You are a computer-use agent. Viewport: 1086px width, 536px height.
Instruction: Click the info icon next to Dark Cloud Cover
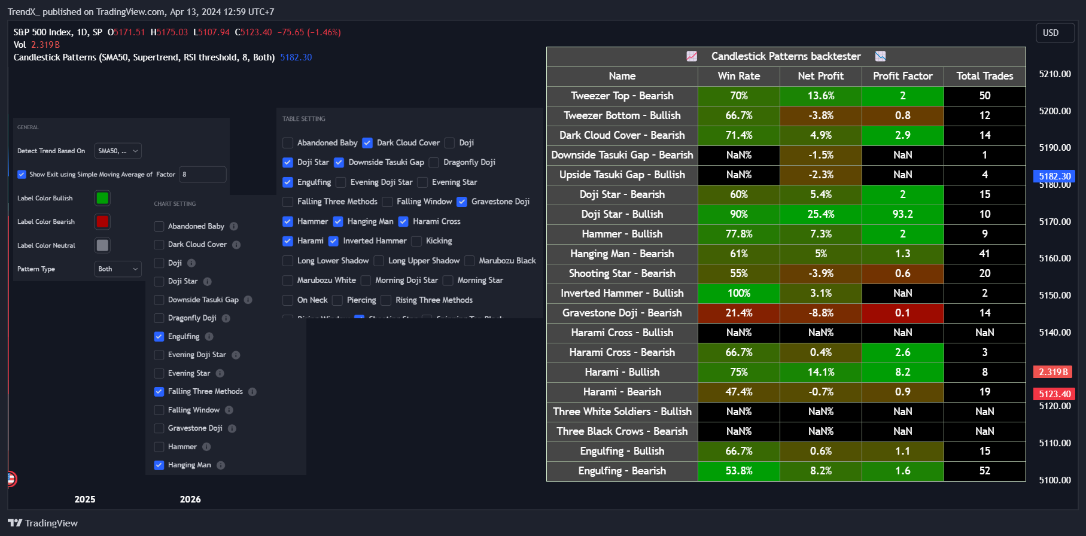tap(236, 245)
